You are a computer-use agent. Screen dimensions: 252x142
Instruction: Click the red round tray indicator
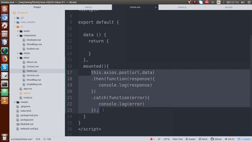coord(195,2)
